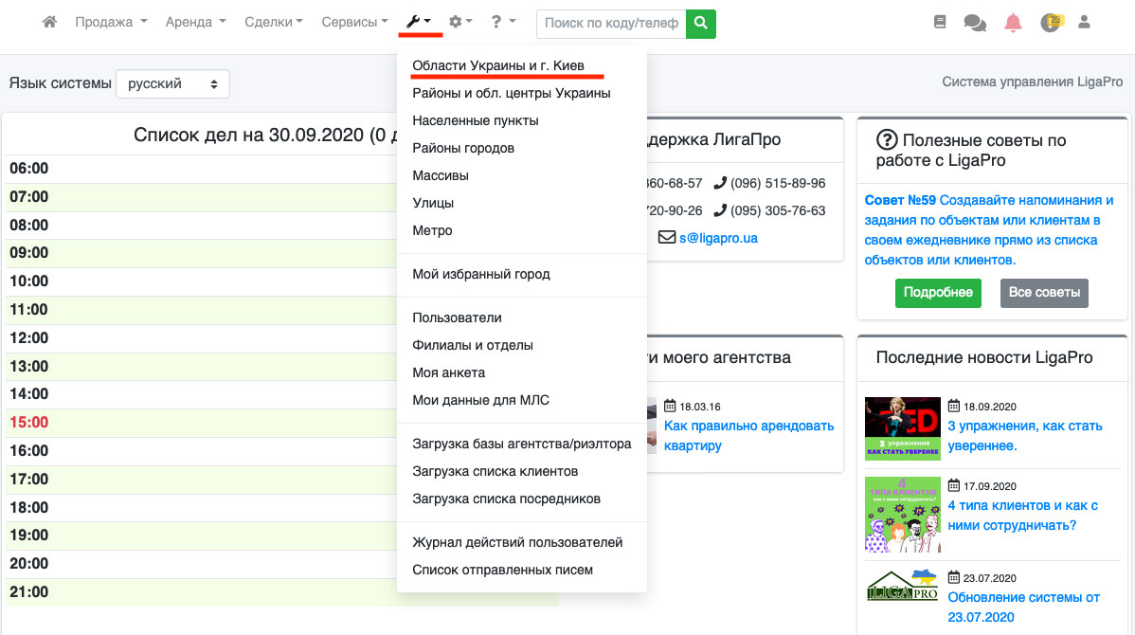Open the question mark help menu
The width and height of the screenshot is (1135, 635).
(503, 22)
